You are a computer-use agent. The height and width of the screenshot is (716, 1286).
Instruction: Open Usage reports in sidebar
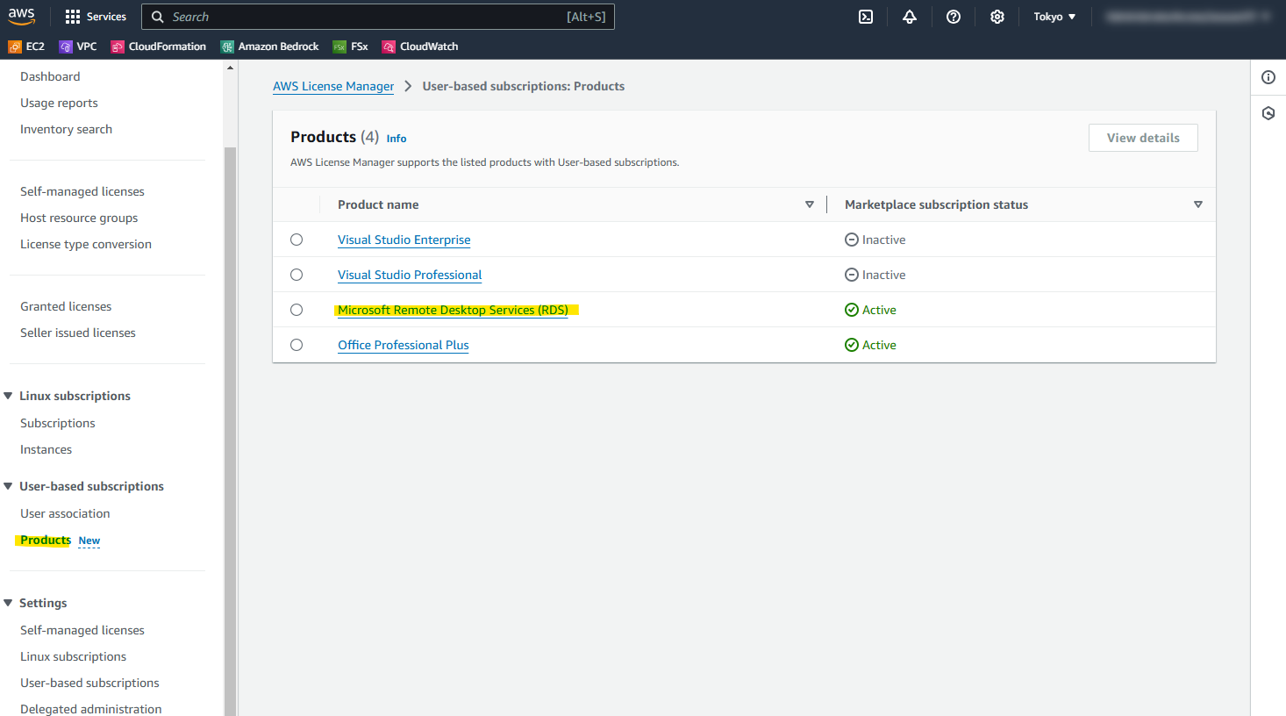click(x=59, y=103)
